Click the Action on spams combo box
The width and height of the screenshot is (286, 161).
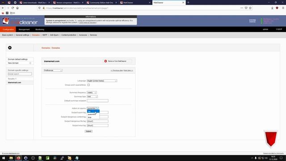[93, 108]
